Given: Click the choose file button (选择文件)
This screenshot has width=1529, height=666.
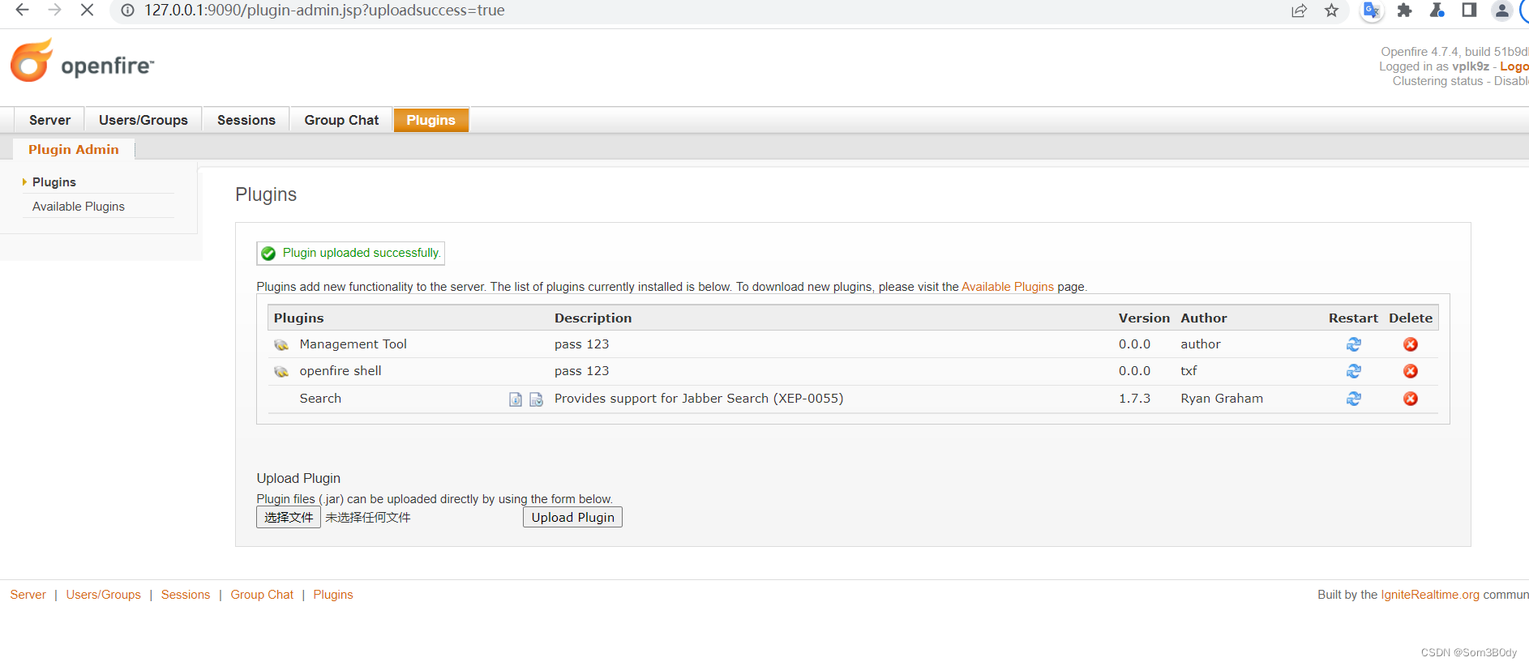Looking at the screenshot, I should pyautogui.click(x=289, y=517).
